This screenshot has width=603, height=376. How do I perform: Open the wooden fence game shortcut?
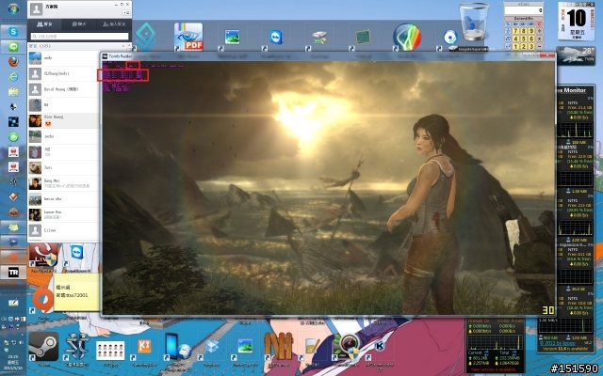point(279,345)
